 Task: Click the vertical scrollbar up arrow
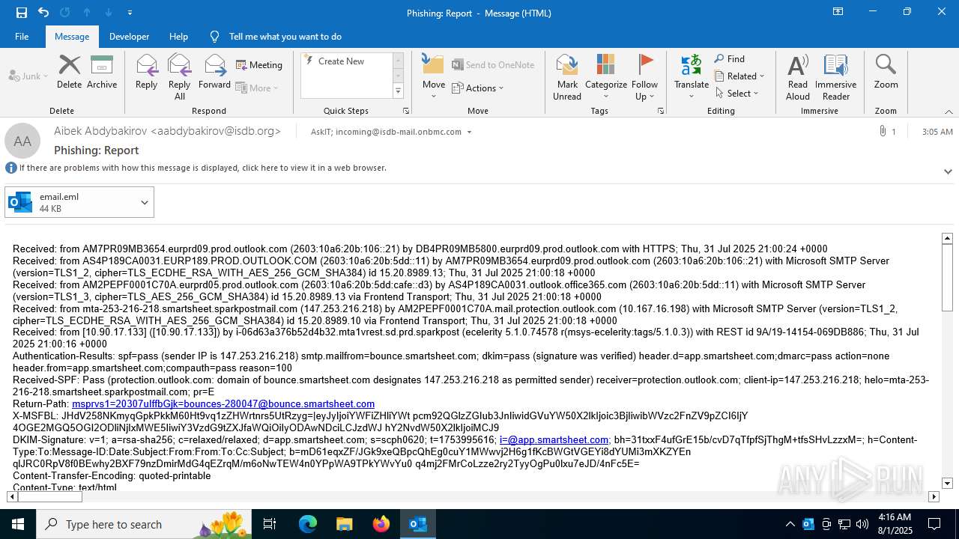(947, 238)
